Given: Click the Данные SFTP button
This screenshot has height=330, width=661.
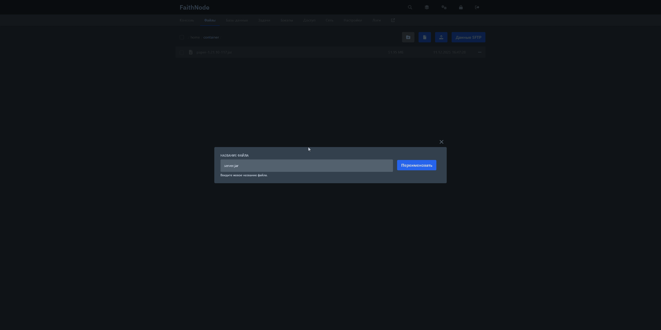Looking at the screenshot, I should (x=468, y=37).
